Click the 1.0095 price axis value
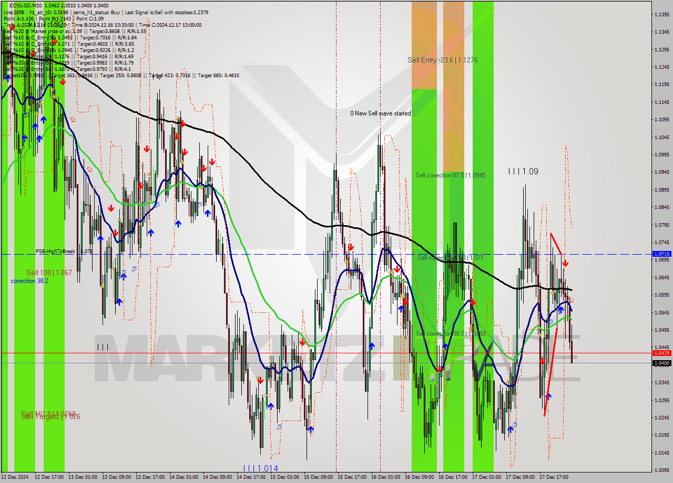Image resolution: width=673 pixels, height=483 pixels. tap(661, 470)
